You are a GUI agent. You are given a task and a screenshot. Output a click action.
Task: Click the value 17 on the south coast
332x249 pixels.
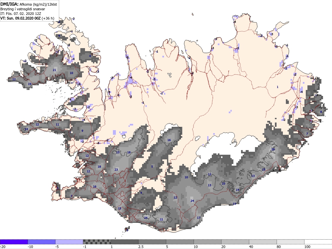199,218
